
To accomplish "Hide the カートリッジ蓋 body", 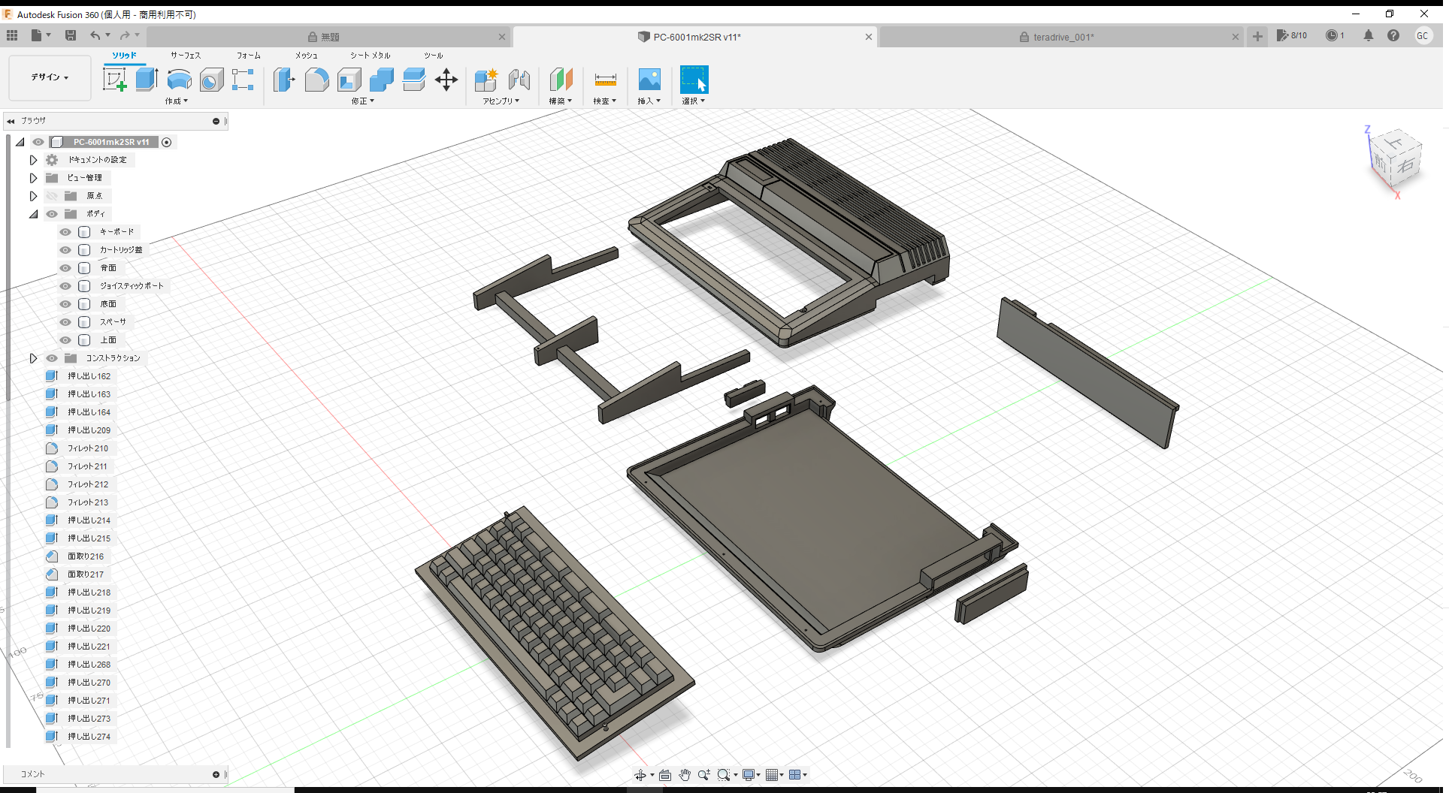I will click(x=65, y=250).
